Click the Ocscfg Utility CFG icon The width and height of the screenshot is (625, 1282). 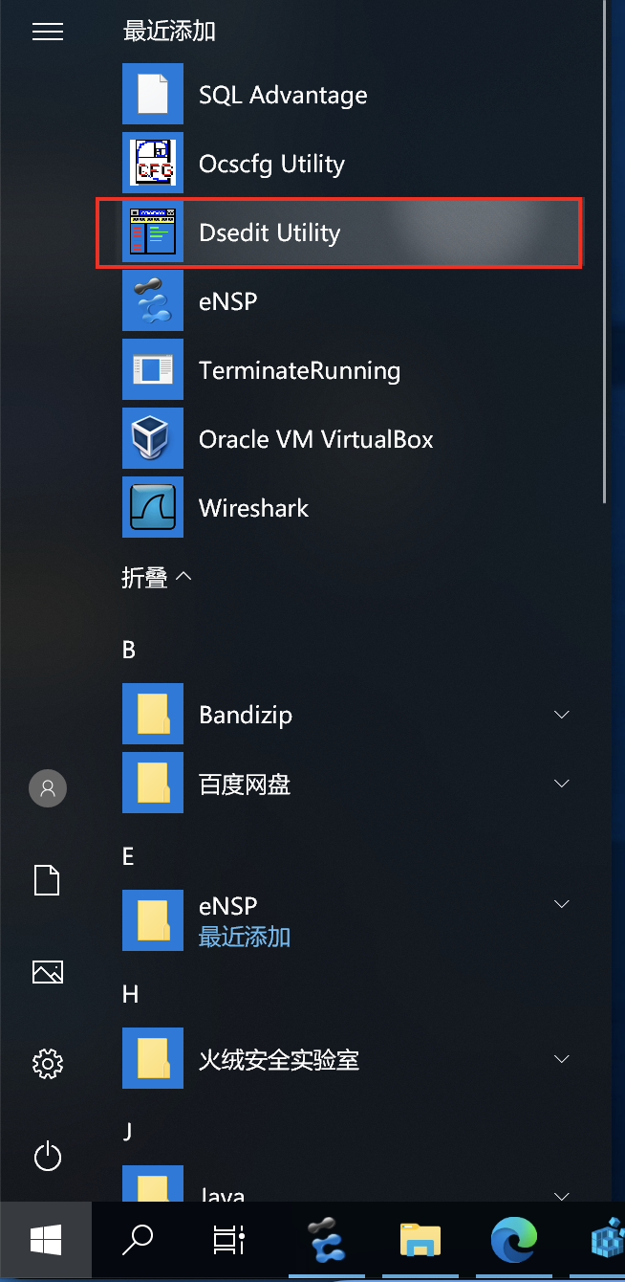click(x=153, y=163)
